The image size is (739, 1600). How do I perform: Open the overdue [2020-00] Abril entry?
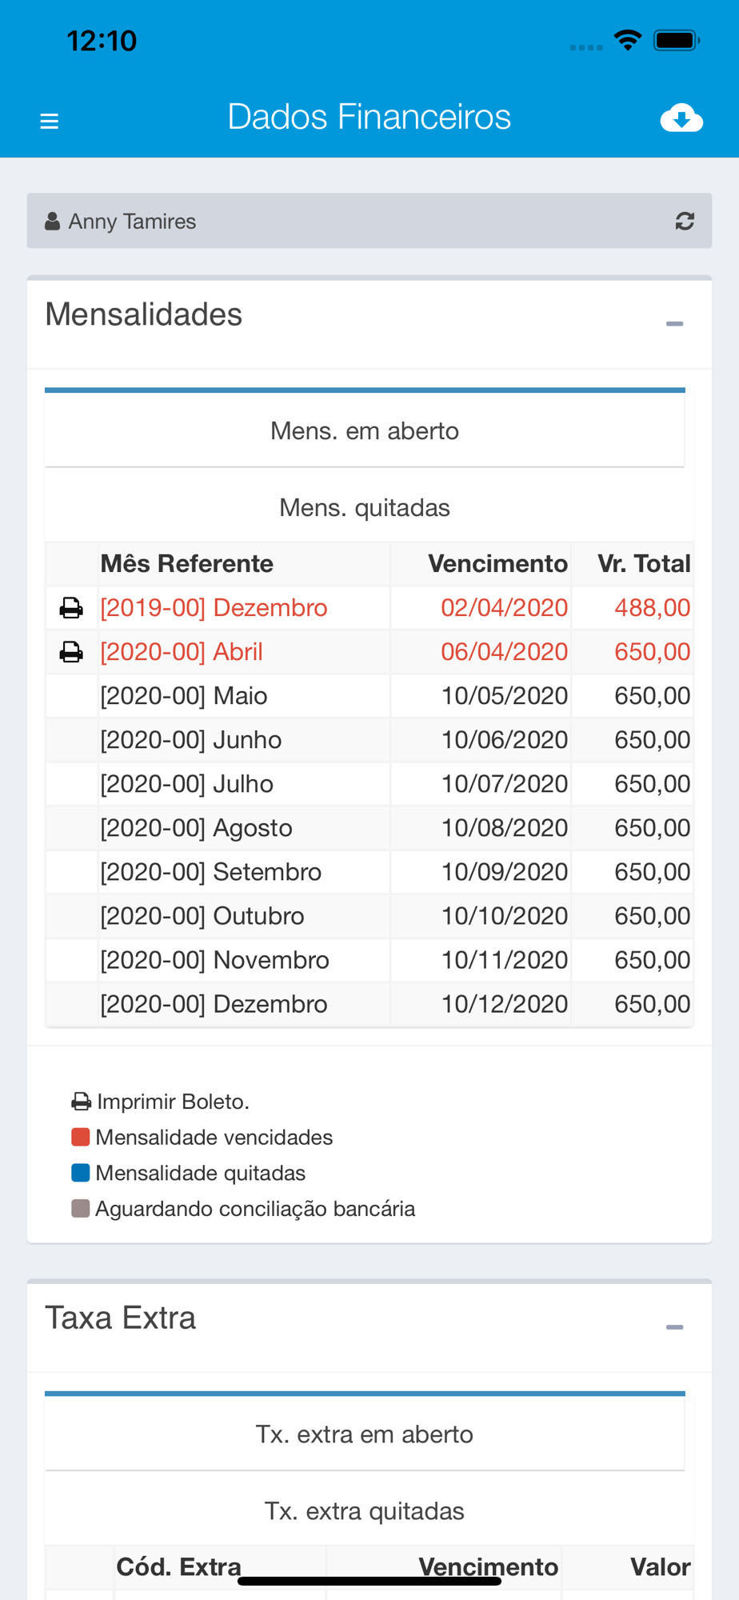(x=182, y=652)
